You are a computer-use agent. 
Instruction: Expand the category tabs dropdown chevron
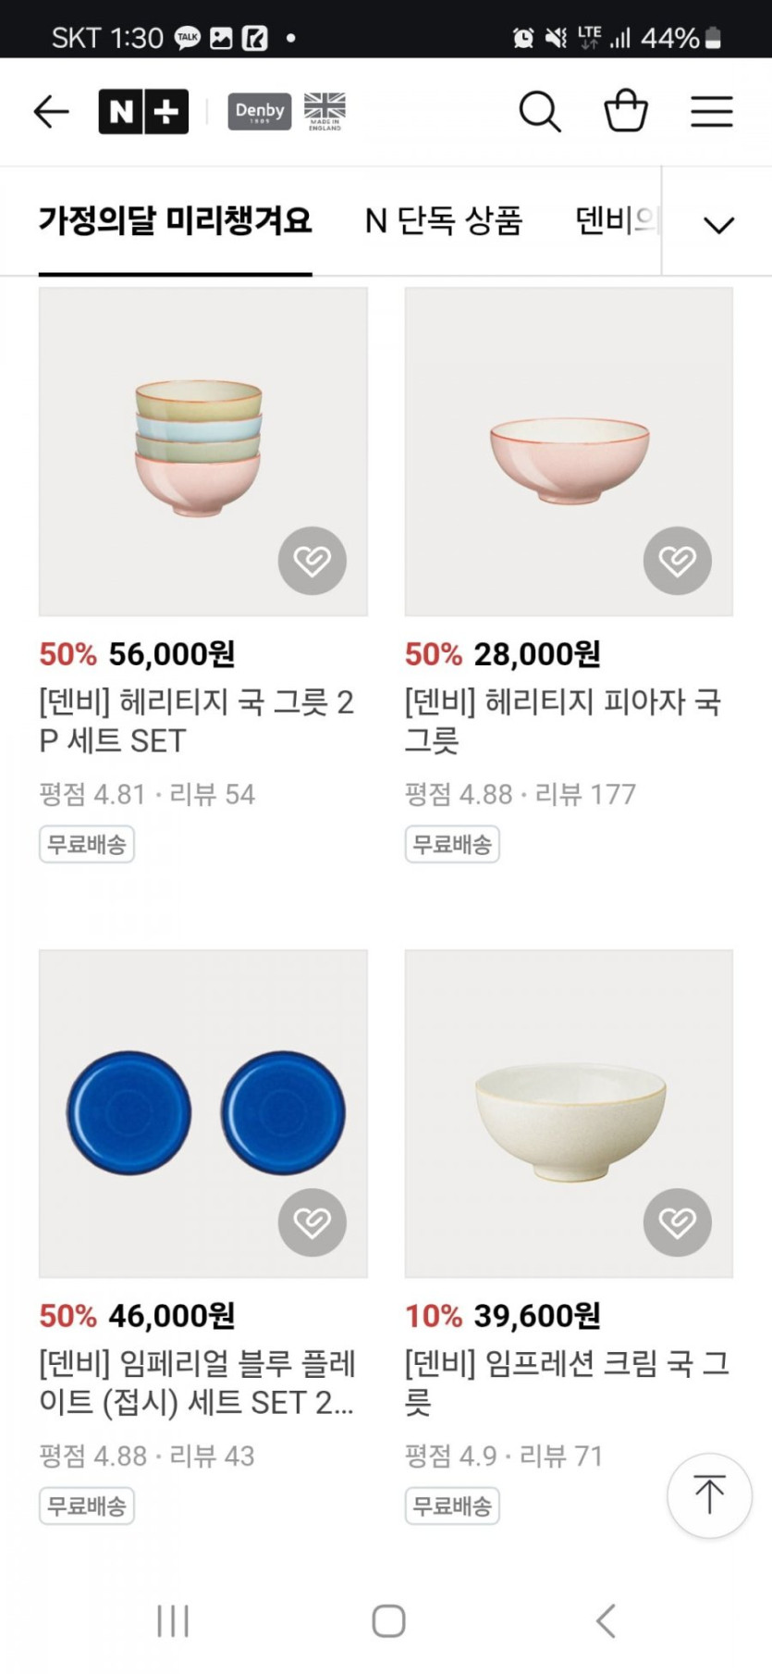(718, 225)
